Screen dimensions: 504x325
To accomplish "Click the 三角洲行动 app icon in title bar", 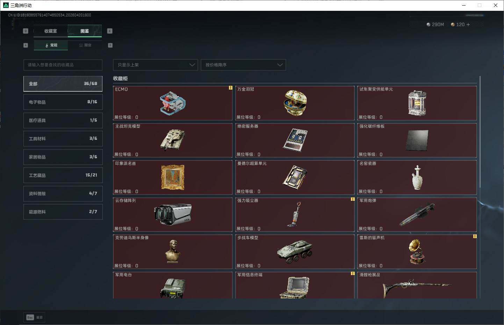I will (x=6, y=5).
